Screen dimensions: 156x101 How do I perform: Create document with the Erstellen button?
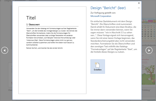97,66
